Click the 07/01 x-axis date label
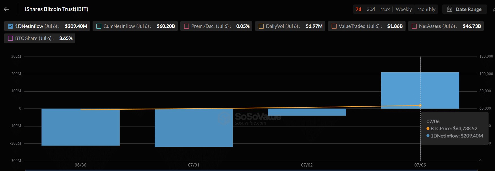Viewport: 495px width, 171px height. click(194, 165)
